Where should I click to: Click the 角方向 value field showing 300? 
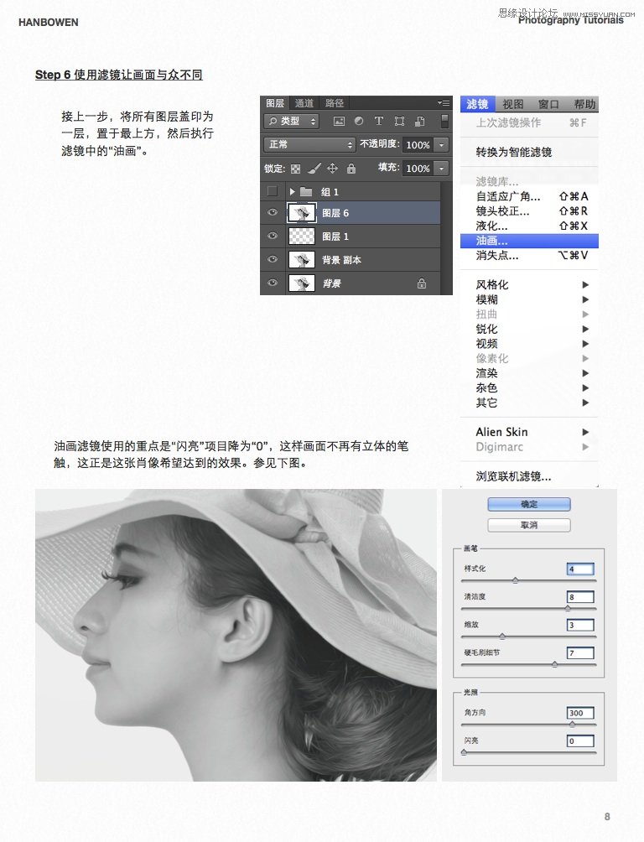[x=580, y=713]
